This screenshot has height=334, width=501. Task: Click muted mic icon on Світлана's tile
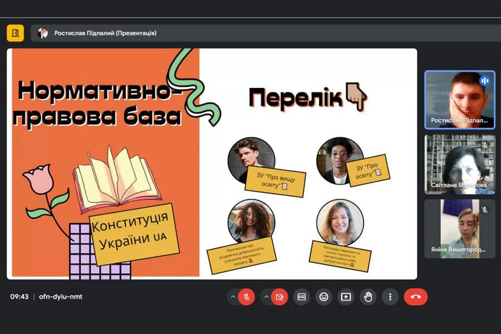(485, 145)
